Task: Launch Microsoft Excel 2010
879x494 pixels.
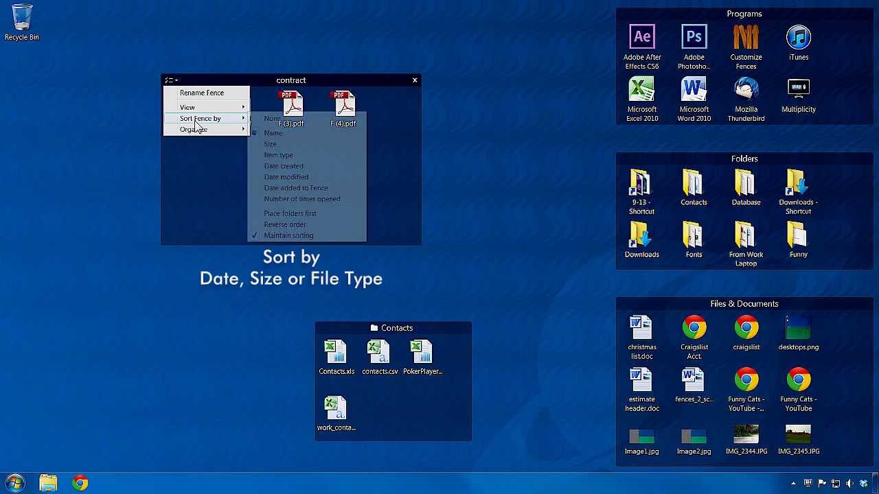Action: 641,89
